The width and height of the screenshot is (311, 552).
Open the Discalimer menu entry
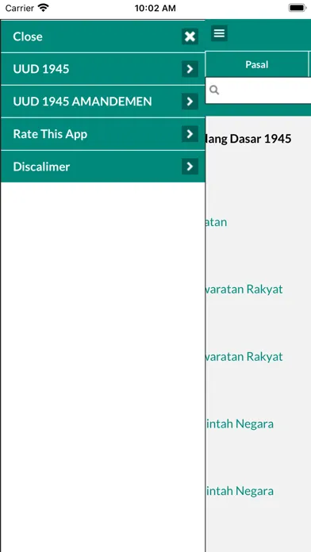(103, 167)
